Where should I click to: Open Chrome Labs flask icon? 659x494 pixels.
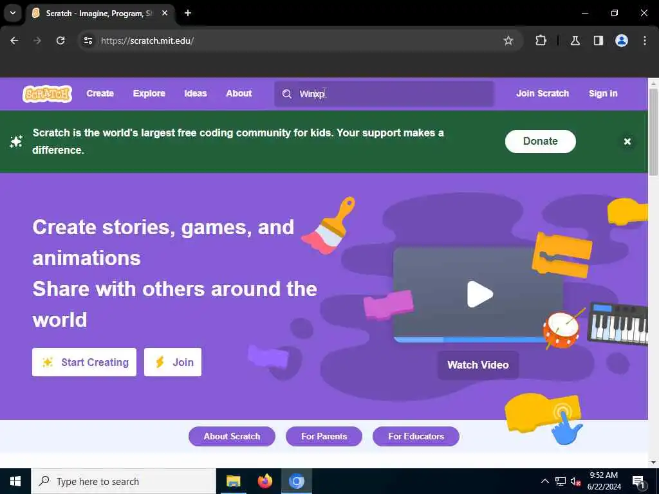point(575,41)
